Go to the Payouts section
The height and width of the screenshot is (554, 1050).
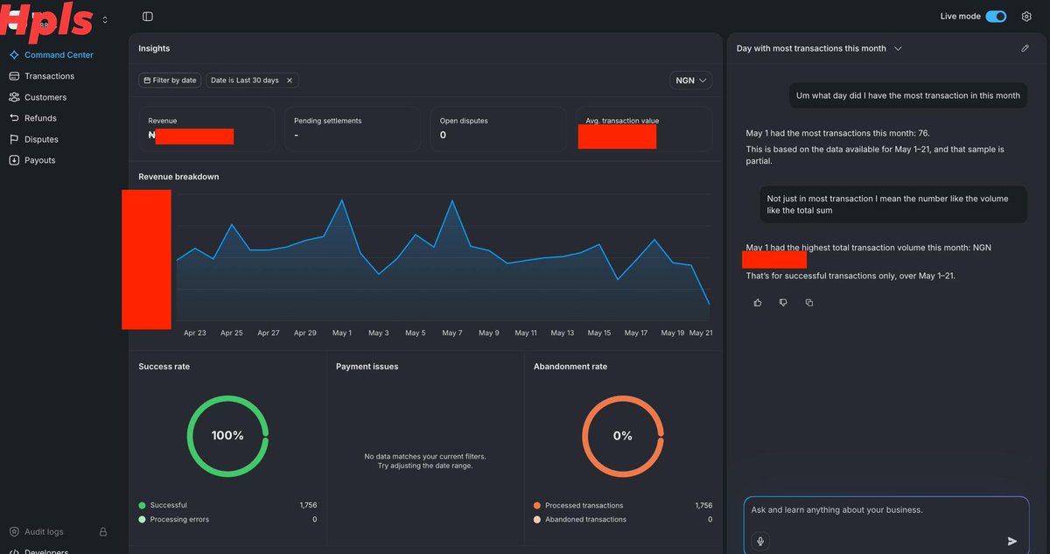point(39,160)
